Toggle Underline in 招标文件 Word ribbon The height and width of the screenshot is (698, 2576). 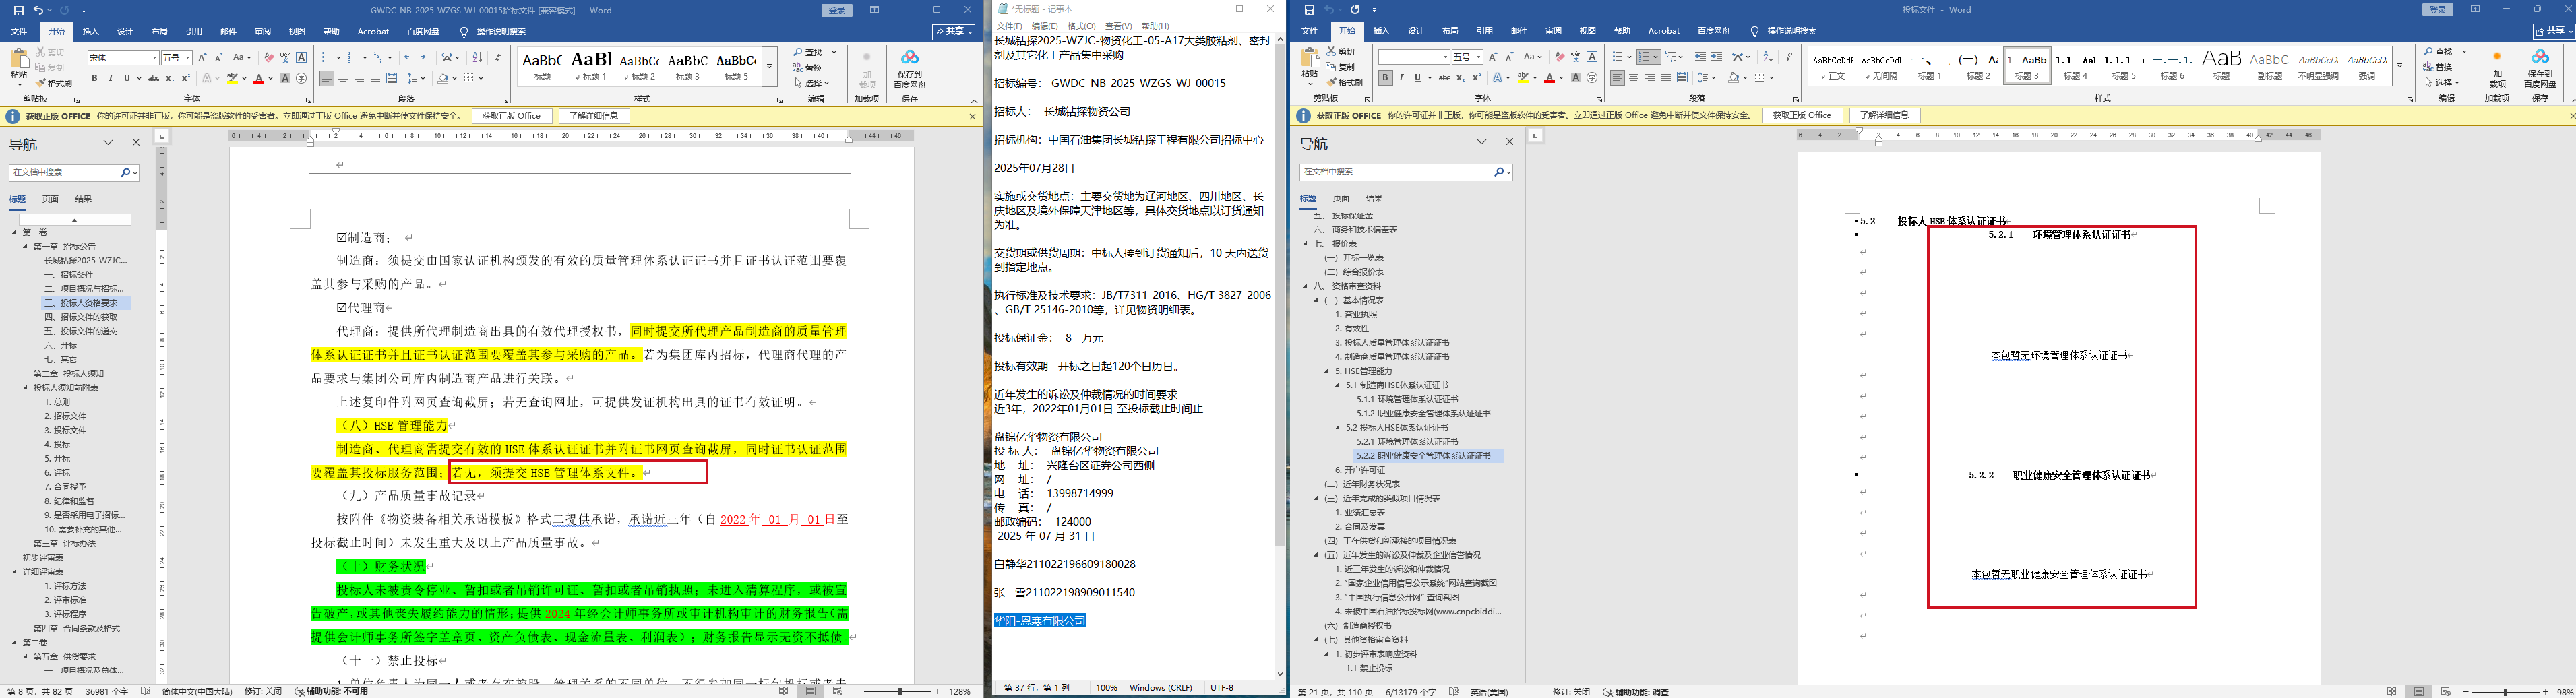127,78
